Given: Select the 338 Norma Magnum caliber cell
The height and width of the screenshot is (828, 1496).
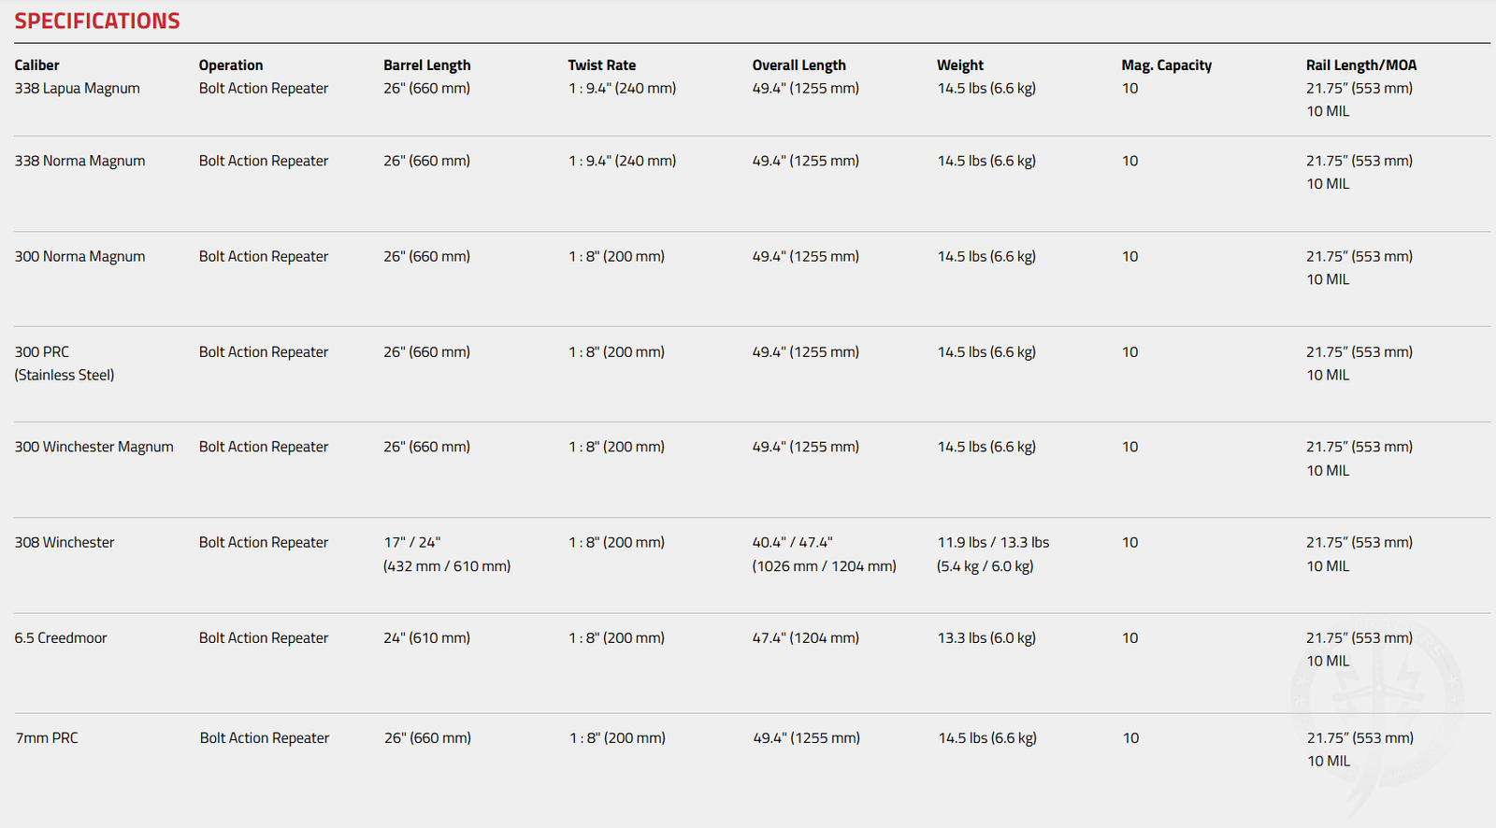Looking at the screenshot, I should (x=79, y=161).
